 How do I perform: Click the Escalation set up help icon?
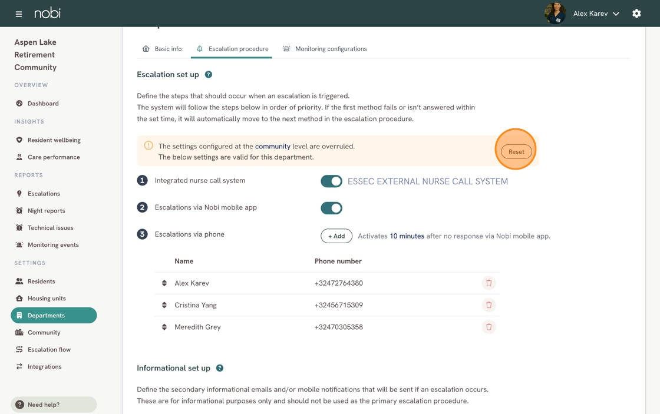pos(209,74)
